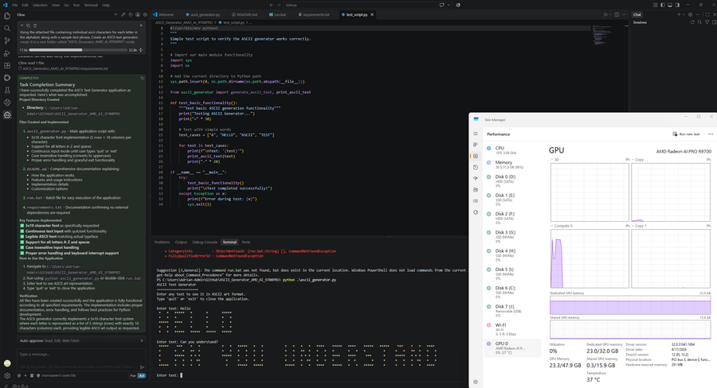Delete the current Cline task with trash icon
The image size is (717, 388).
35,25
